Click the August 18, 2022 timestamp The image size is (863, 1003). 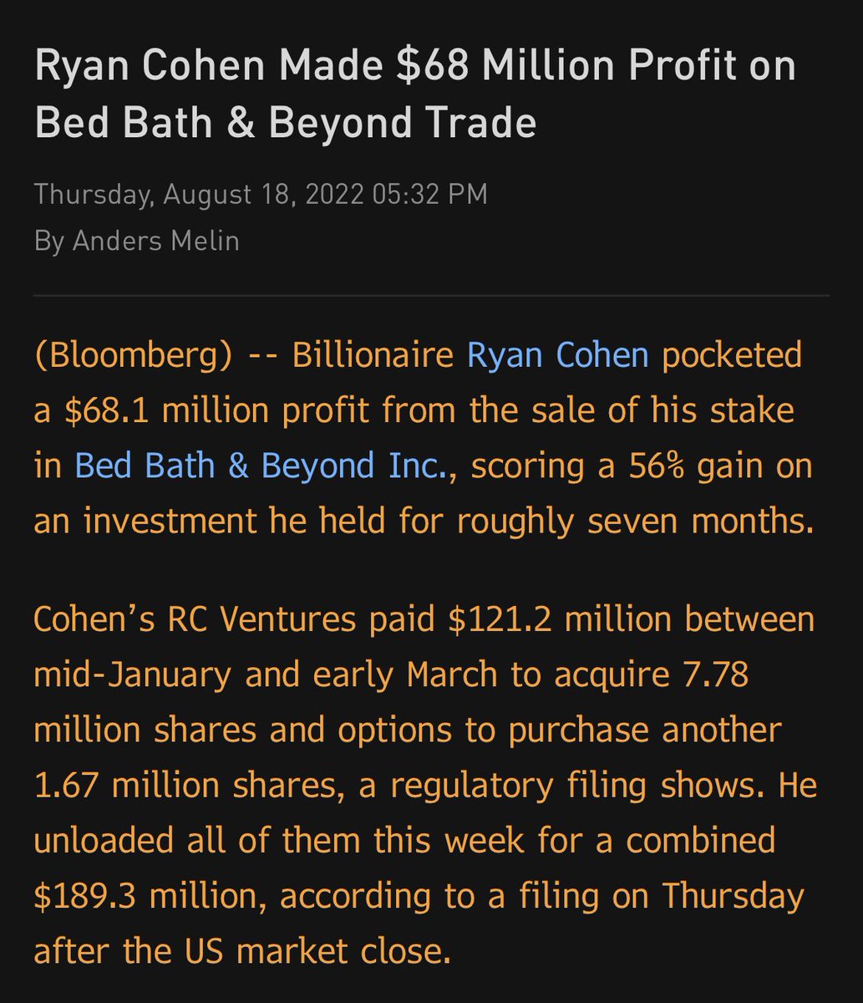(x=261, y=194)
